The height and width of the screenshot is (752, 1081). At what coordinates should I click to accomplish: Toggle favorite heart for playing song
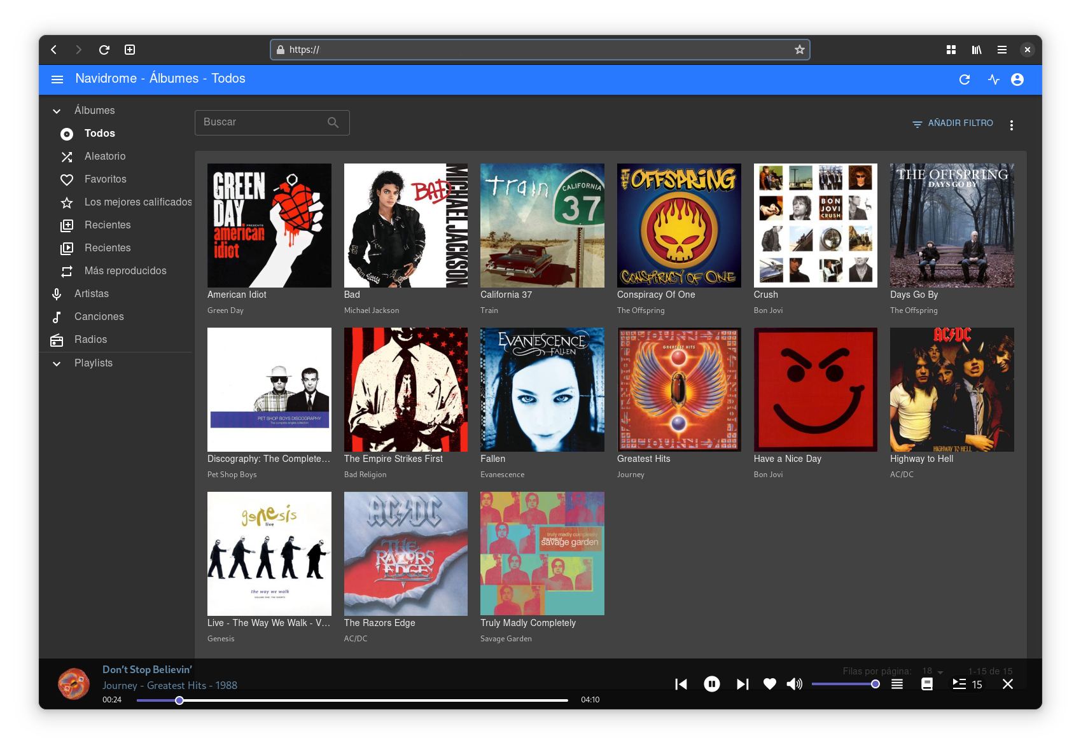click(770, 684)
